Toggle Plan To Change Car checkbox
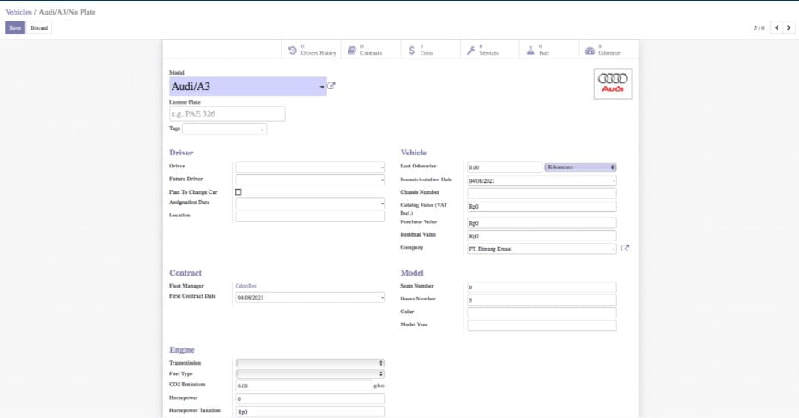799x418 pixels. (238, 192)
